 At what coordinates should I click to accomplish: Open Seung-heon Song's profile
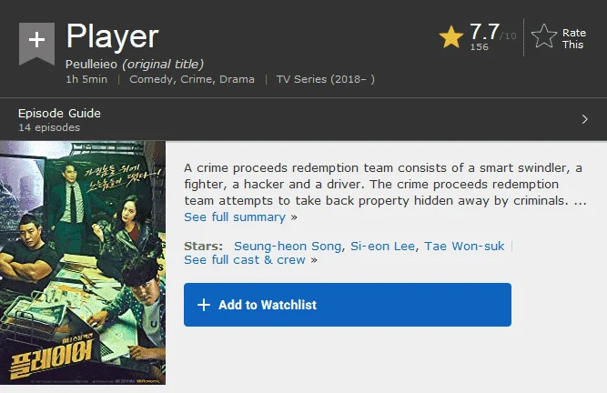click(288, 246)
